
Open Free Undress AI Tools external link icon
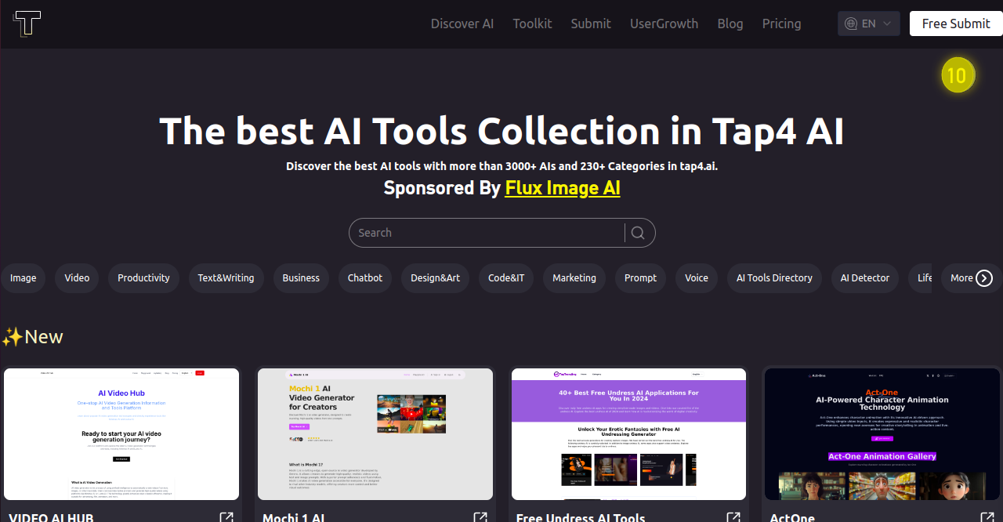point(733,517)
